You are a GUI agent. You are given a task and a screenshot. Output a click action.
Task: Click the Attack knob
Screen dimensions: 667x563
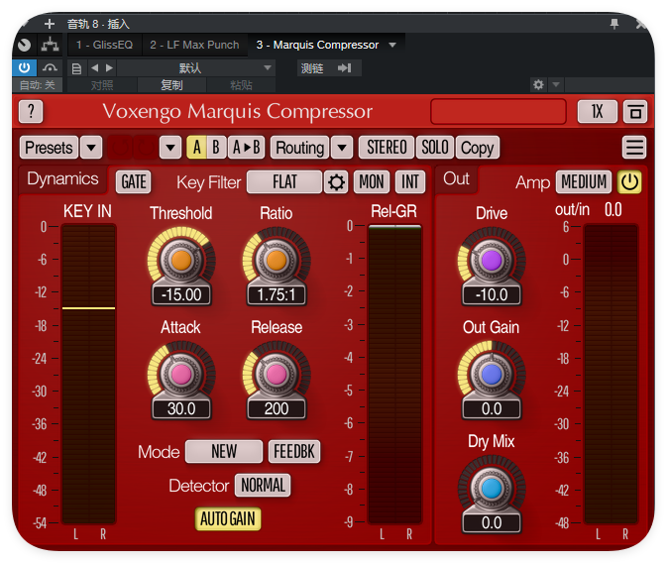coord(181,374)
